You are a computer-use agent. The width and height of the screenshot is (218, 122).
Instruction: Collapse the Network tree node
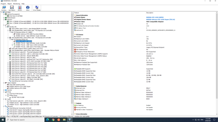coord(4,106)
